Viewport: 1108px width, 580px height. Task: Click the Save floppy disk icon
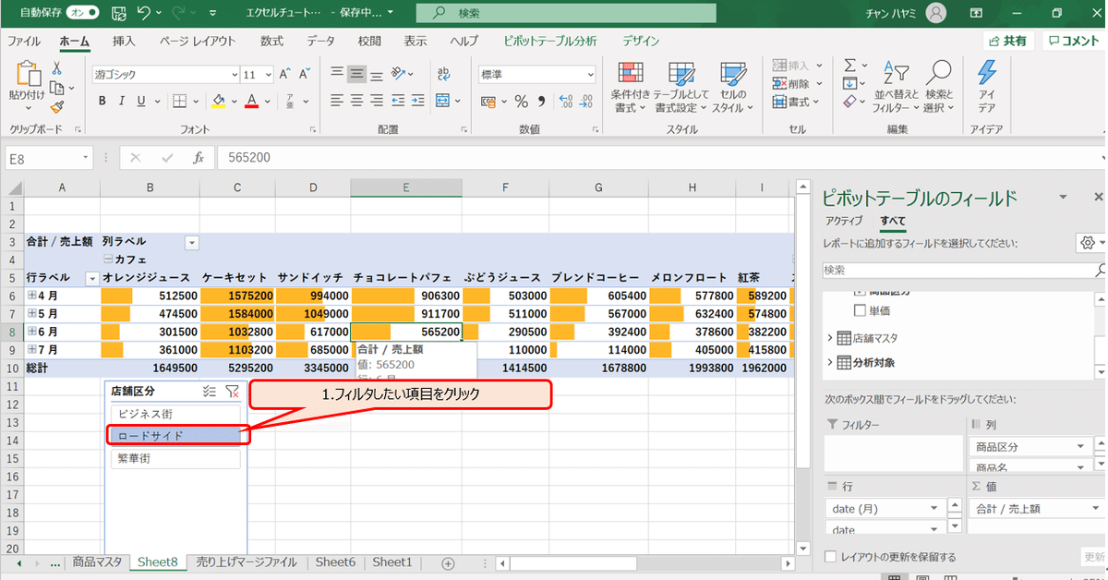(118, 14)
